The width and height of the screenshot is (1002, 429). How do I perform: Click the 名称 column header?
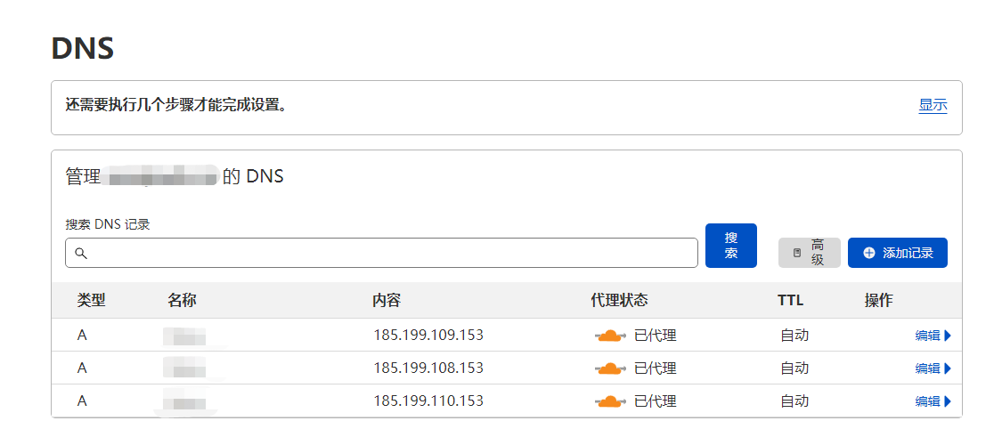pyautogui.click(x=182, y=301)
